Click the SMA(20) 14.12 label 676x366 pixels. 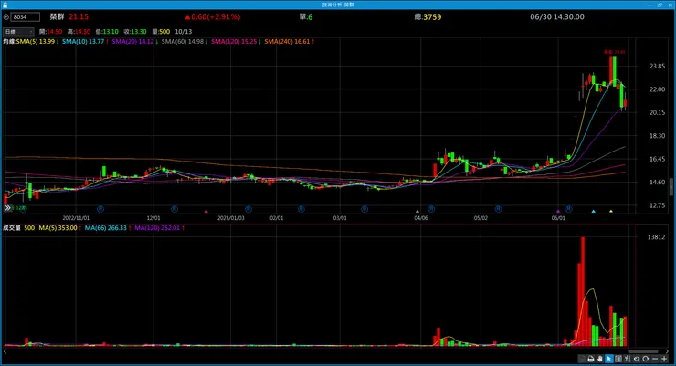click(132, 42)
